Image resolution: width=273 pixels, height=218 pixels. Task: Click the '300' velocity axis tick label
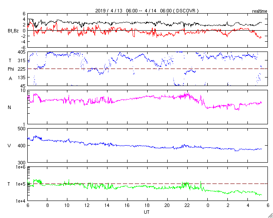point(22,163)
